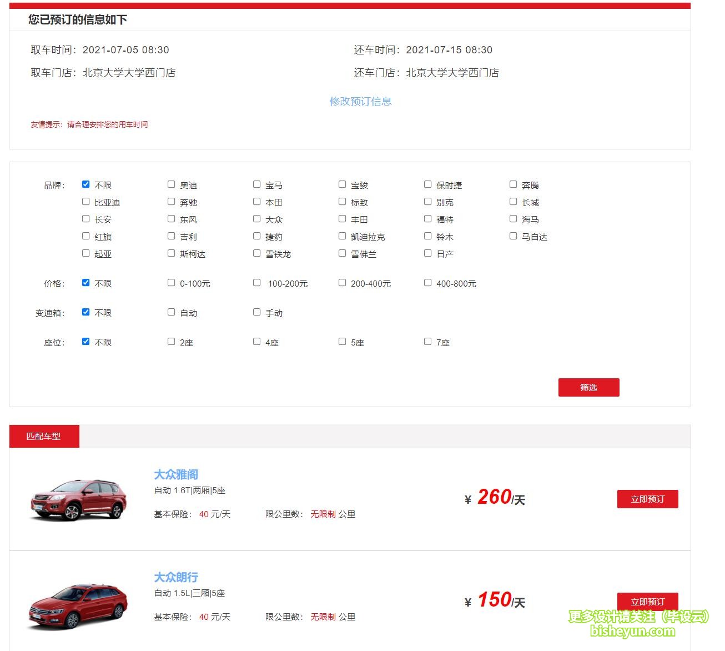Uncheck 不限 in the 品牌 row
Viewport: 725px width, 651px height.
[x=85, y=184]
